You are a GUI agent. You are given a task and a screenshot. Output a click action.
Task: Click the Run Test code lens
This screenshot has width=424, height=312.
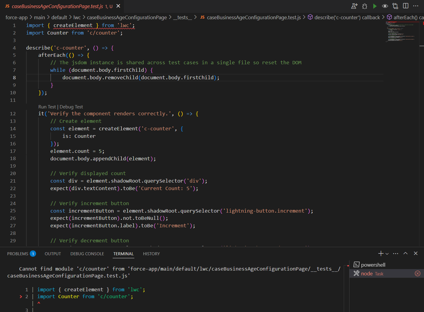point(47,107)
